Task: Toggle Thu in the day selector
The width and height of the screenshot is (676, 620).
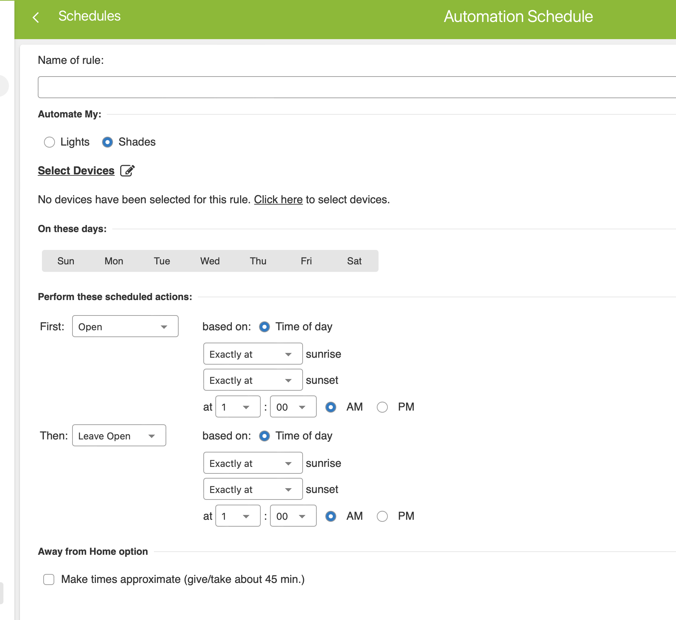Action: 258,261
